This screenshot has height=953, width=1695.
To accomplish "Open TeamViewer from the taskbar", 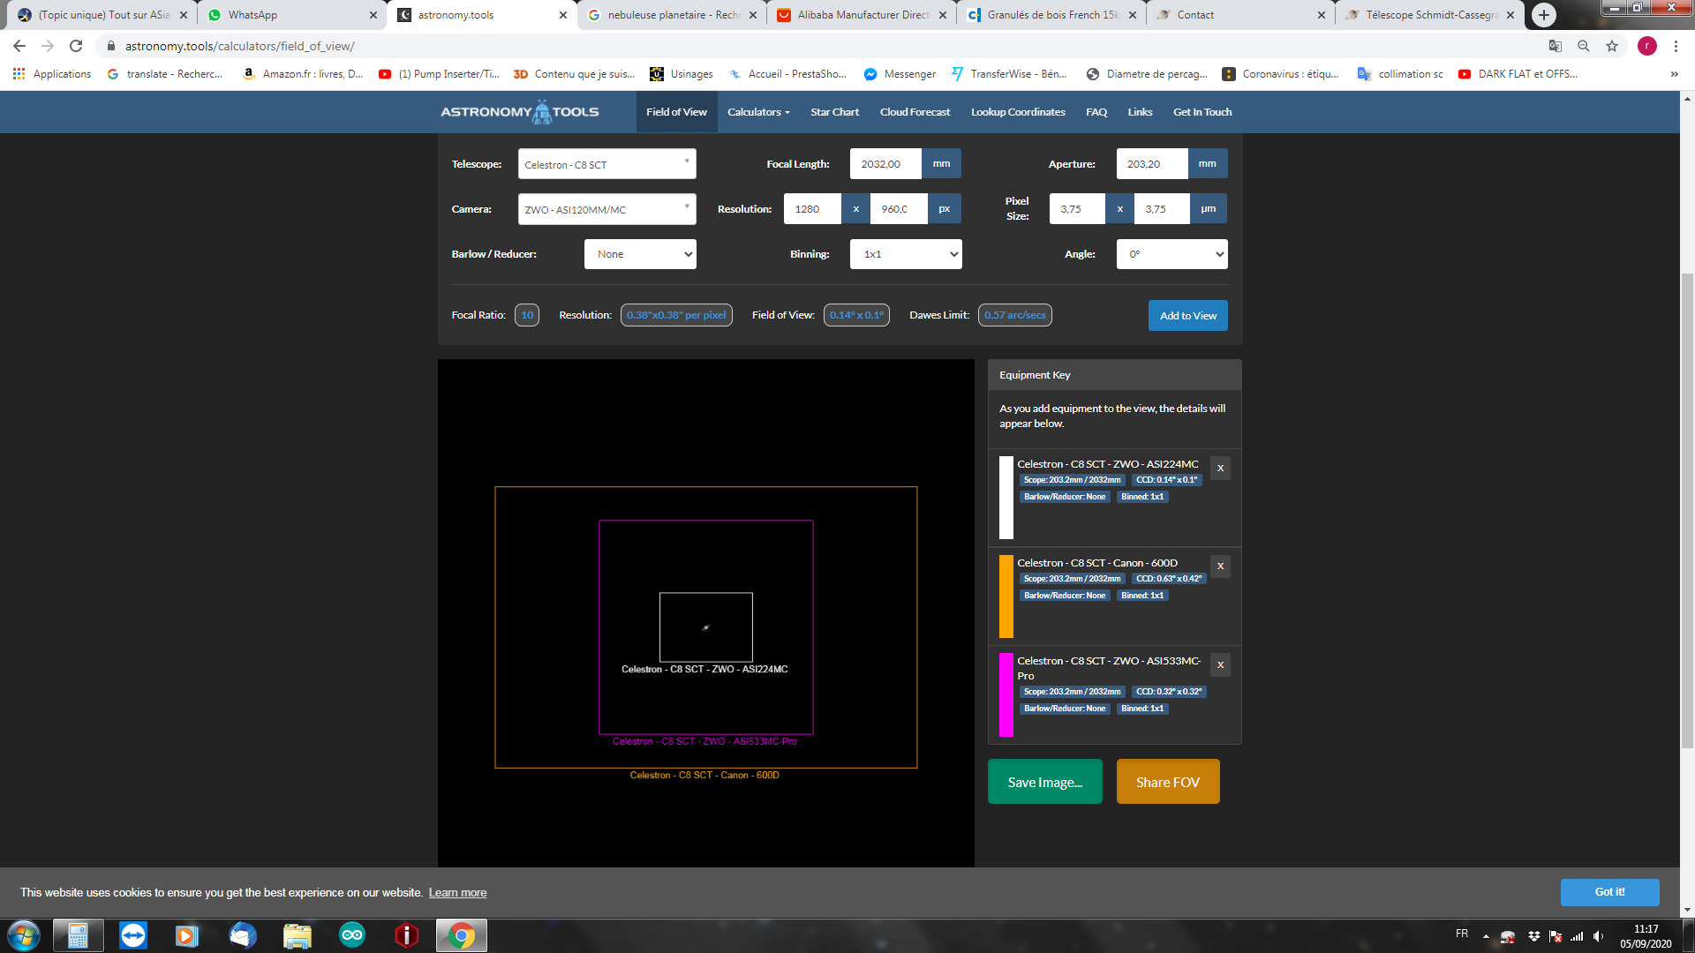I will click(x=133, y=935).
